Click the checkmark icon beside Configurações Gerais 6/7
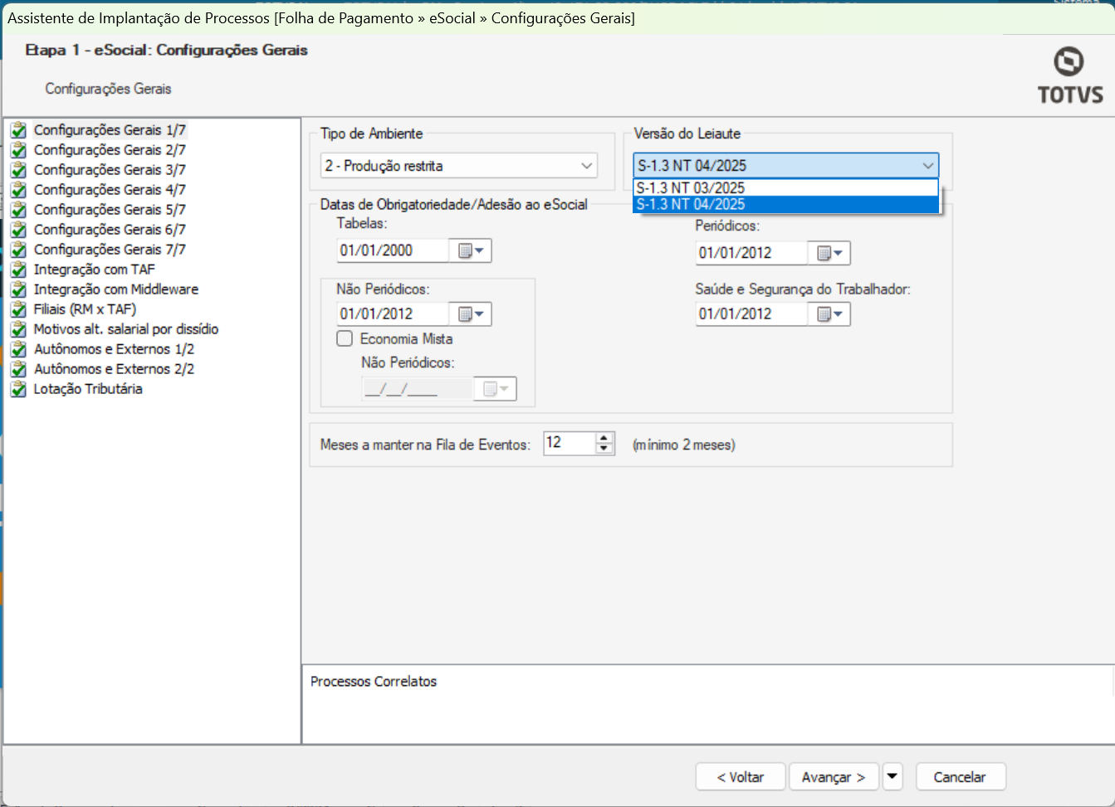 click(x=18, y=230)
